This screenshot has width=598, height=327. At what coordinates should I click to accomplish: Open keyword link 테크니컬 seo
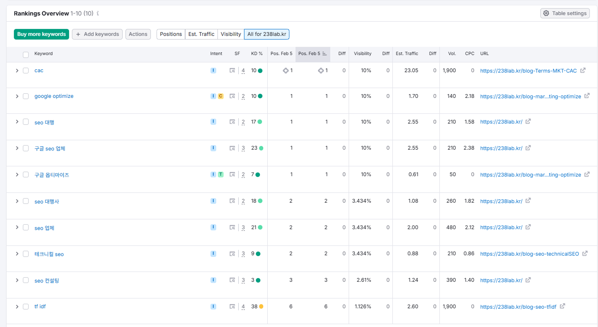pyautogui.click(x=49, y=254)
